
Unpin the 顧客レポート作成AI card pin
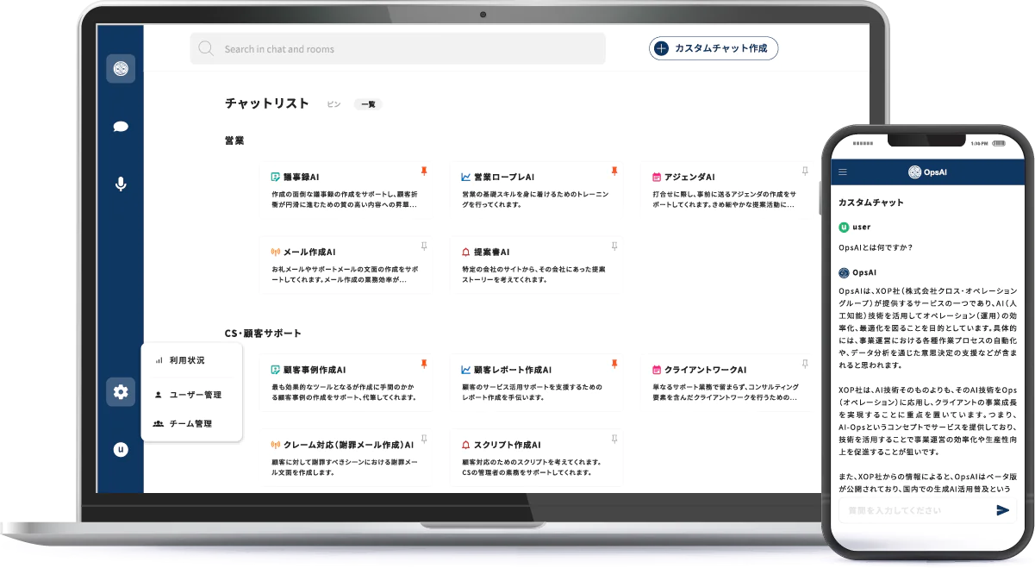pos(614,365)
